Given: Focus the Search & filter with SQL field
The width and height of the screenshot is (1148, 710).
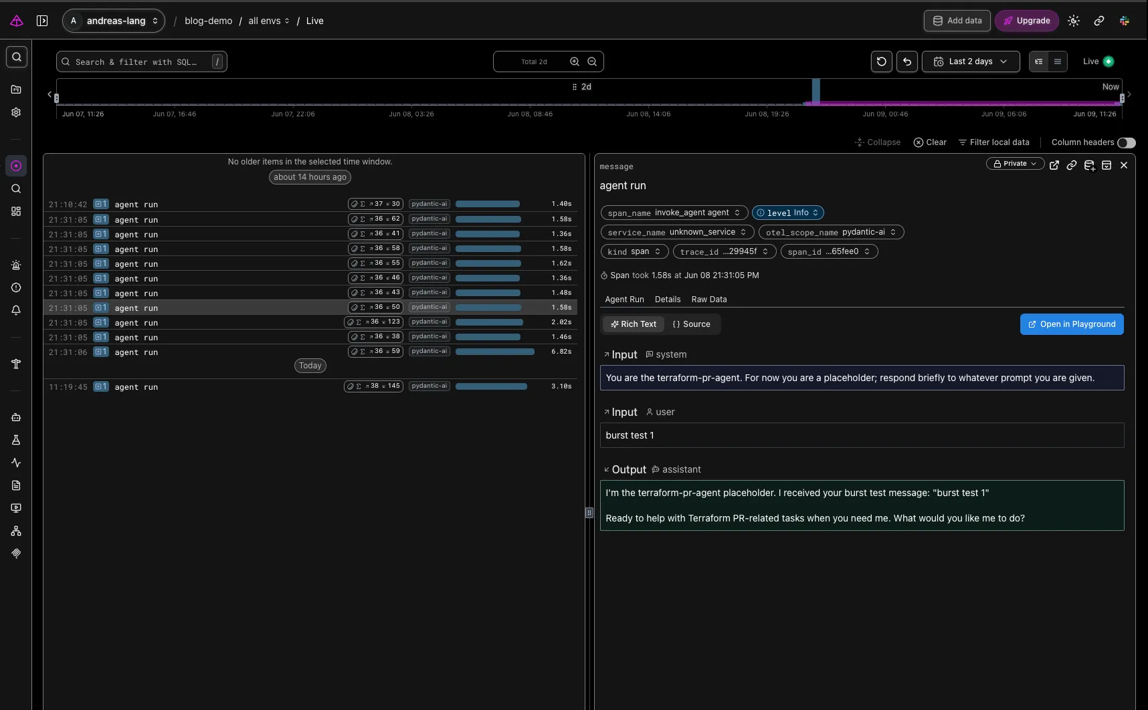Looking at the screenshot, I should coord(142,62).
